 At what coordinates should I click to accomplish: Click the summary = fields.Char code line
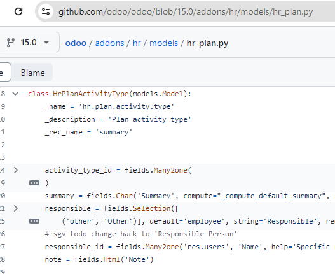(x=189, y=196)
